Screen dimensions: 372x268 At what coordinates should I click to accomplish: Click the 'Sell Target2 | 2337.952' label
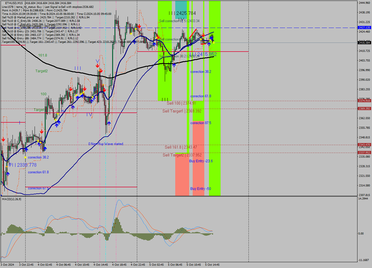(182, 155)
